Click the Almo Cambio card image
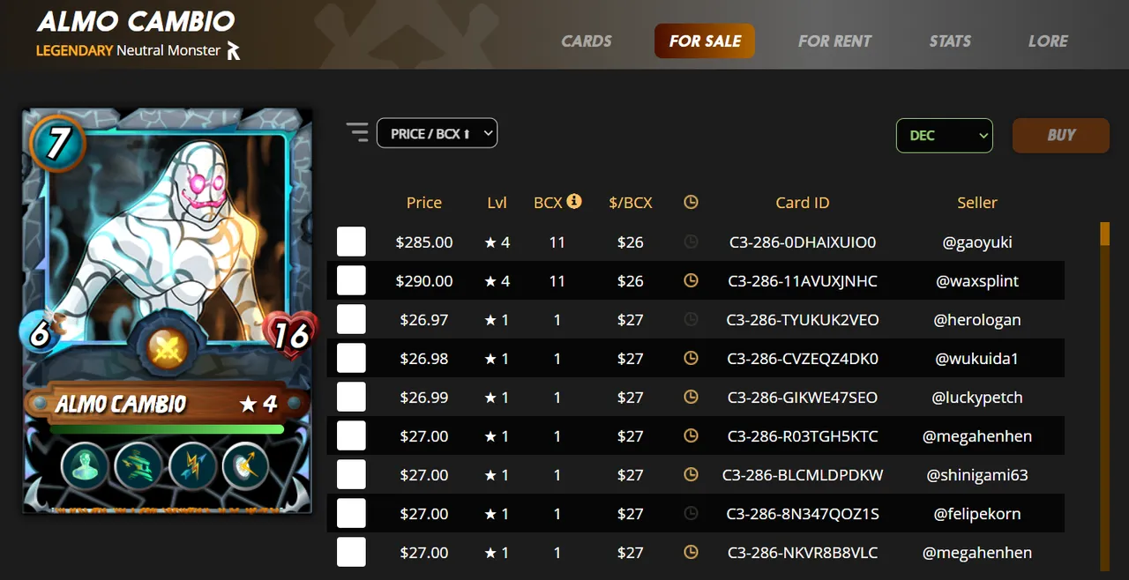 168,310
